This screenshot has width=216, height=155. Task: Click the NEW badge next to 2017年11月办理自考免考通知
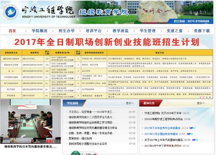[191, 134]
